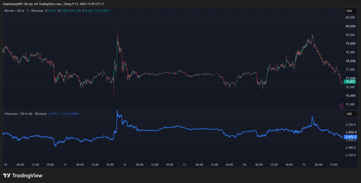Image resolution: width=361 pixels, height=183 pixels.
Task: Click the Ethereum change value −1.6 (−0.06%)
Action: click(69, 114)
